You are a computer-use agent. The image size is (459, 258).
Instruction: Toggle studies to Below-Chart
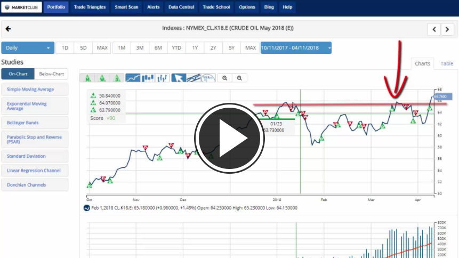point(51,74)
